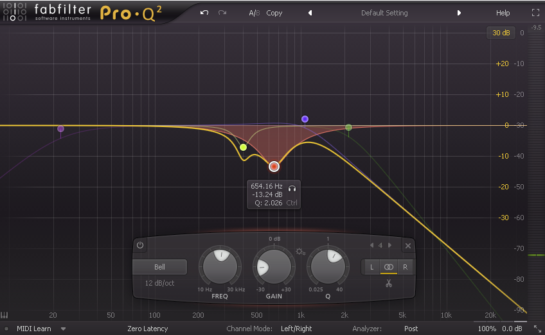The image size is (545, 335).
Task: Copy settings with the Copy button
Action: [x=274, y=13]
